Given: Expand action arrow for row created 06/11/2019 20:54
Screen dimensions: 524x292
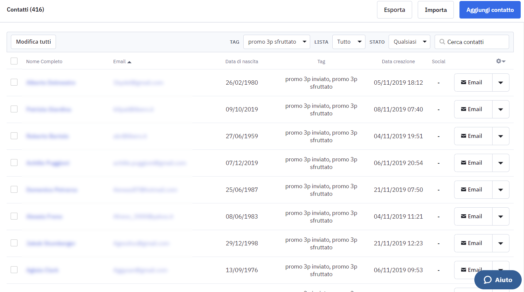Looking at the screenshot, I should coord(501,163).
